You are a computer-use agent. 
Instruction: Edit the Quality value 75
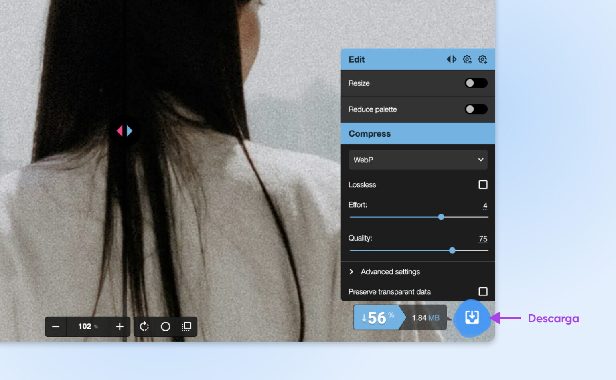483,239
